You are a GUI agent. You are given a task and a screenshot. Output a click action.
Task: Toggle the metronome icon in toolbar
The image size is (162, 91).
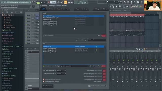point(58,2)
